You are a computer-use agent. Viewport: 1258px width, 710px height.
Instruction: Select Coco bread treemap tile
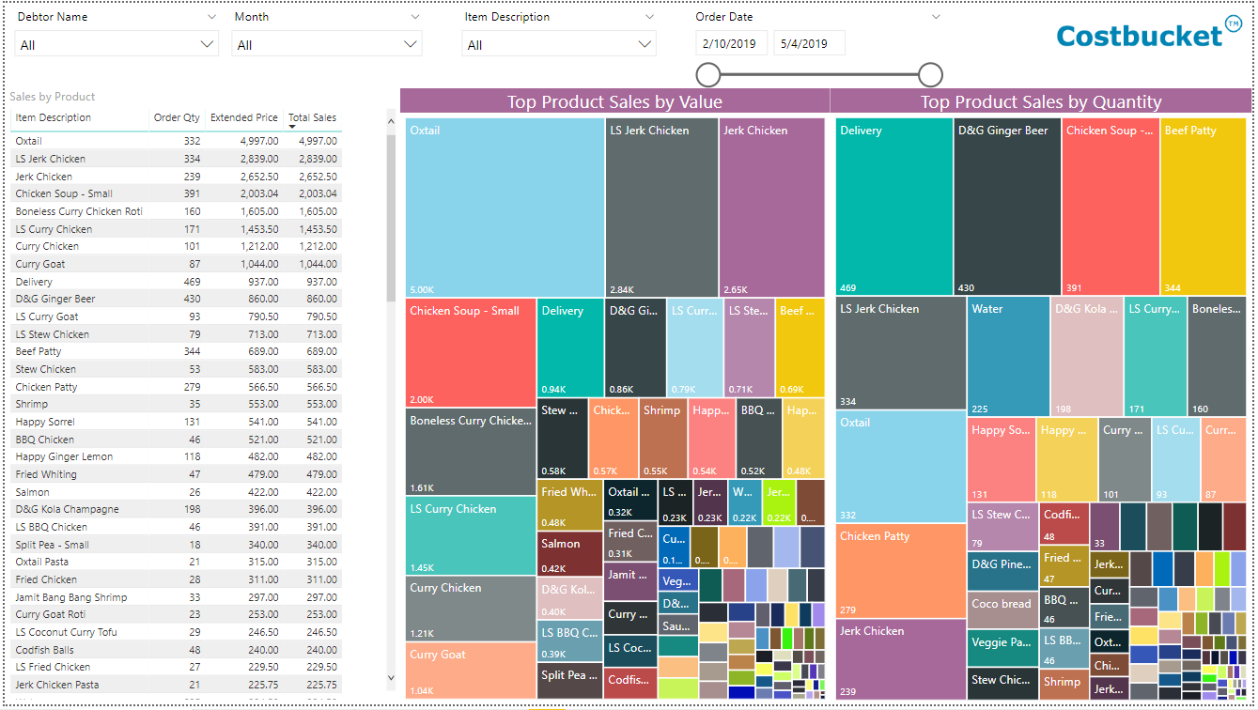point(1002,610)
